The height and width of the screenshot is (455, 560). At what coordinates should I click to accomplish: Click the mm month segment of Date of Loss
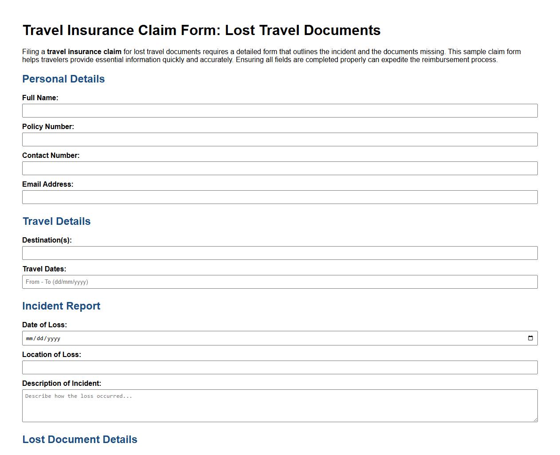tap(29, 338)
